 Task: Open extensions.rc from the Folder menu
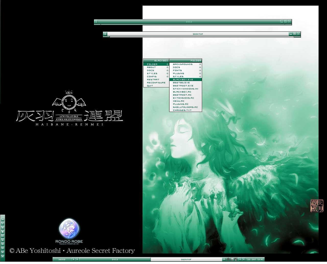(x=185, y=98)
